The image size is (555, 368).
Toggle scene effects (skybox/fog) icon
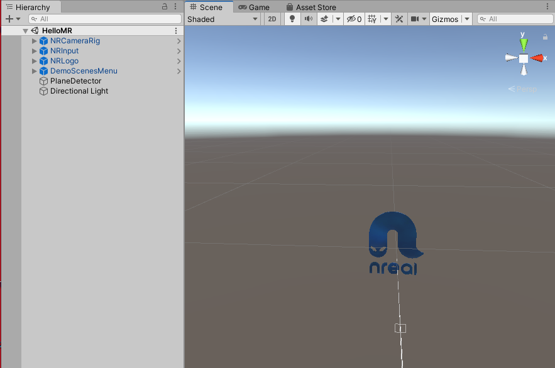(324, 19)
